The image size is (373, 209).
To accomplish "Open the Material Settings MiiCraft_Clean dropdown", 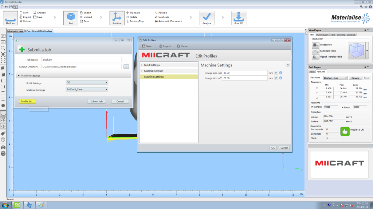I will [87, 89].
